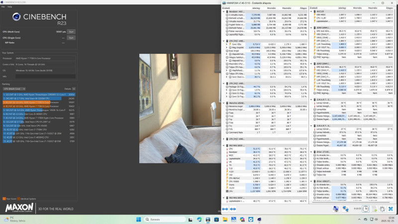Image resolution: width=398 pixels, height=224 pixels.
Task: Expand the Core VIDs row
Action: (227, 44)
